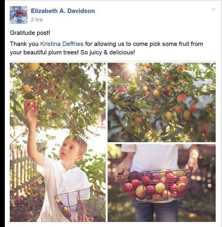Viewport: 222px width, 227px height.
Task: Select the "Gratitude post!" heading text
Action: (30, 33)
